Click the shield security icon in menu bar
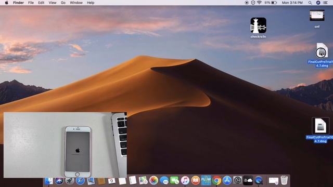333x187 pixels. (x=253, y=3)
